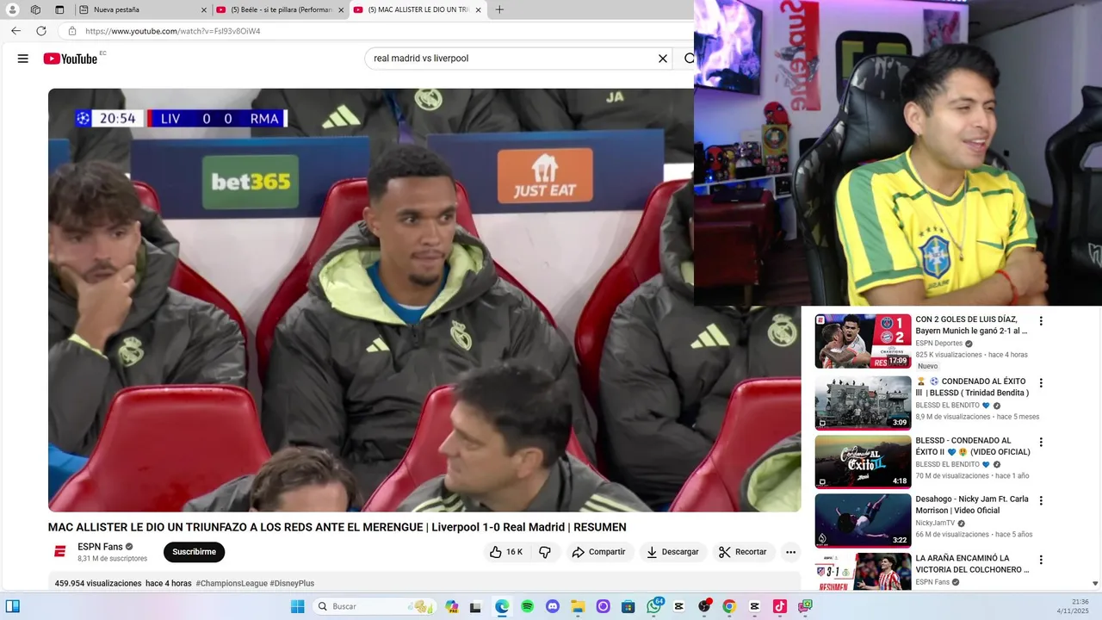Clear the YouTube search box text
1102x620 pixels.
[x=663, y=59]
